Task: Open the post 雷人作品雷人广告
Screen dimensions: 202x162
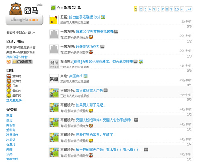Action: [89, 90]
